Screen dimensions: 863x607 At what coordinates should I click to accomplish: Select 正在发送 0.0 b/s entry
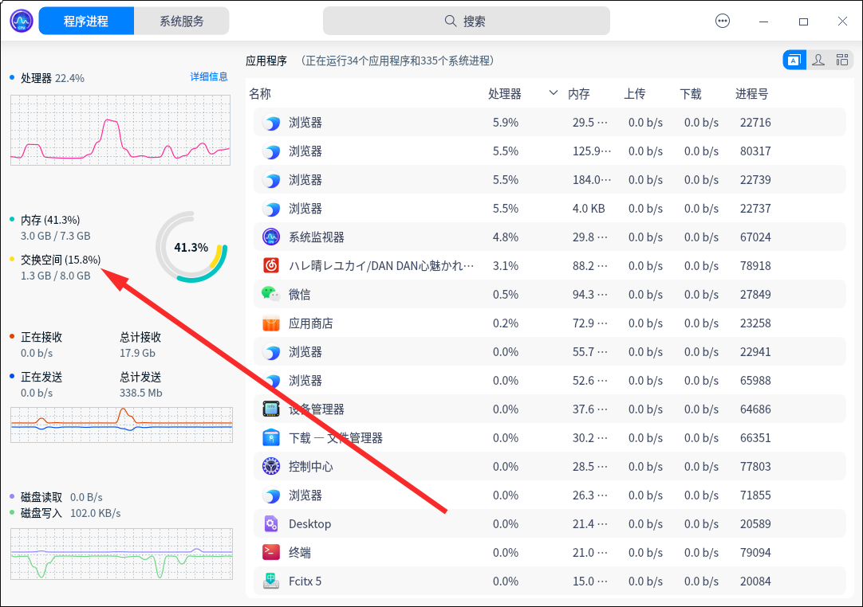[41, 385]
